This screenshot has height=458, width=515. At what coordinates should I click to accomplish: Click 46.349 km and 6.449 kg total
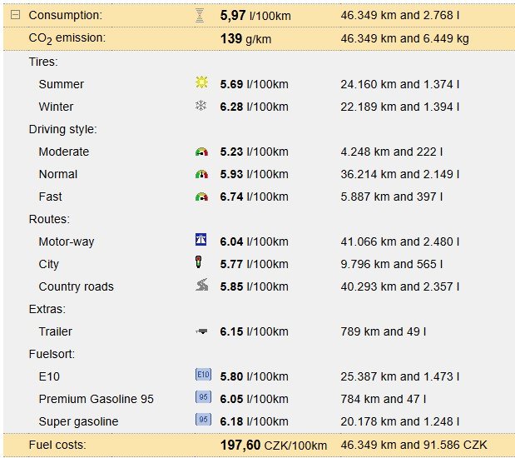coord(404,38)
